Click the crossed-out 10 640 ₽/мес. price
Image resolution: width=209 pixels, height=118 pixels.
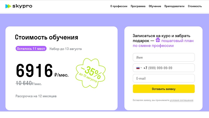(x=29, y=84)
